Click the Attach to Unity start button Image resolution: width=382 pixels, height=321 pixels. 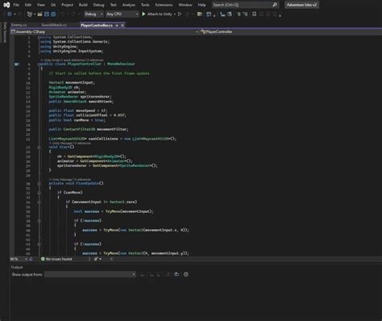coord(157,14)
